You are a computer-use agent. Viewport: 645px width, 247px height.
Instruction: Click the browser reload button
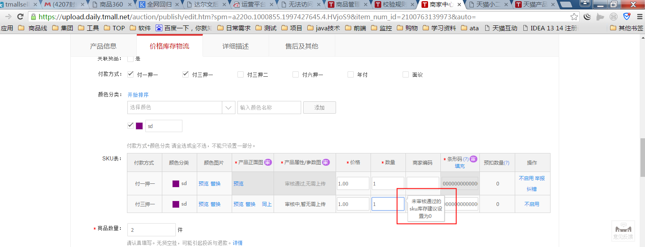point(20,17)
